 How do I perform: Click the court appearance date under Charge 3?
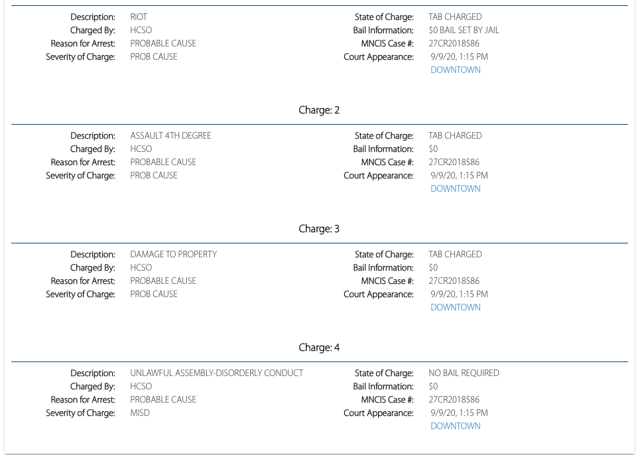[459, 294]
